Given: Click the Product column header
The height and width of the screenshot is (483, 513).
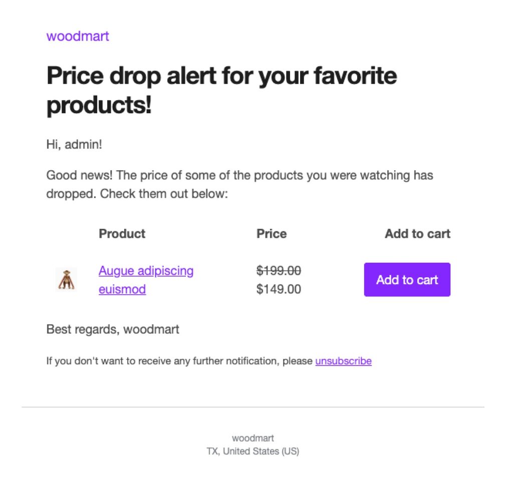Looking at the screenshot, I should [x=122, y=234].
